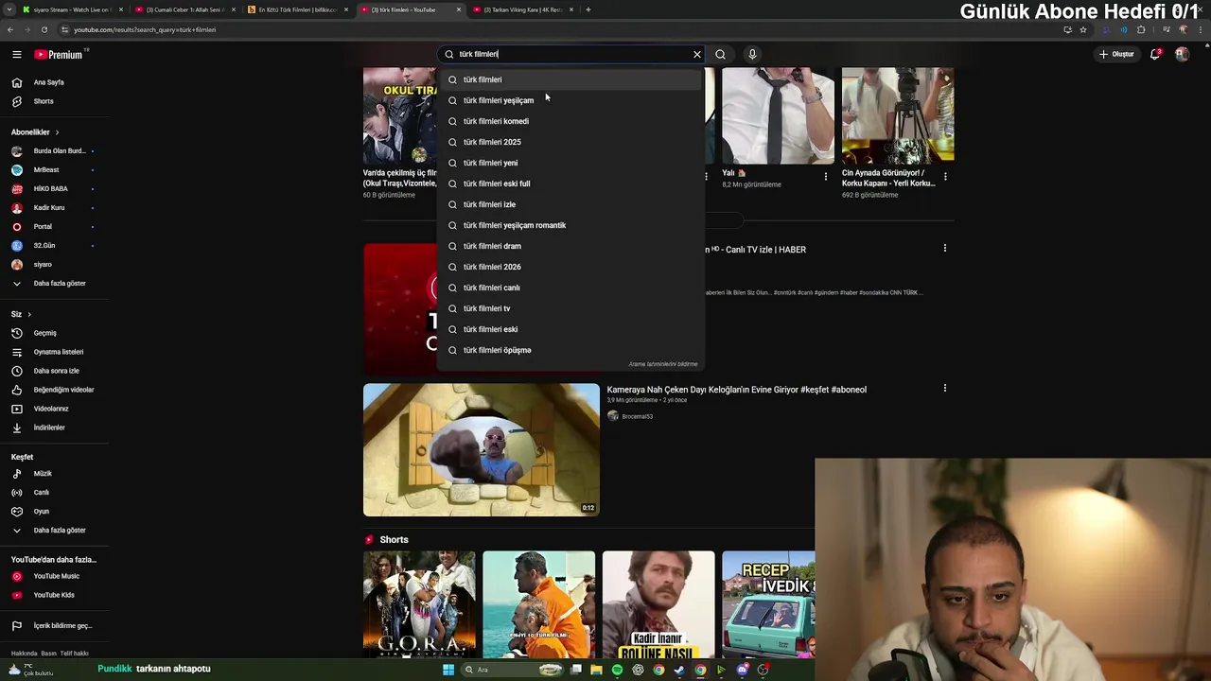Viewport: 1211px width, 681px height.
Task: Click the YouTube Premium logo
Action: pyautogui.click(x=59, y=55)
